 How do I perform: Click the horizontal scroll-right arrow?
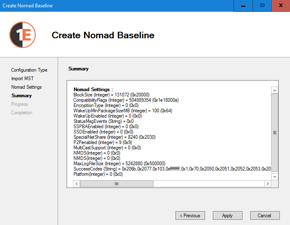tap(267, 184)
